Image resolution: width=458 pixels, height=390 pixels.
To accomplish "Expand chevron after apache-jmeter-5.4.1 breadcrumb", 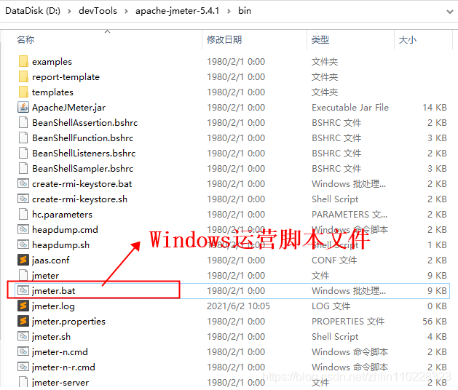I will (229, 11).
